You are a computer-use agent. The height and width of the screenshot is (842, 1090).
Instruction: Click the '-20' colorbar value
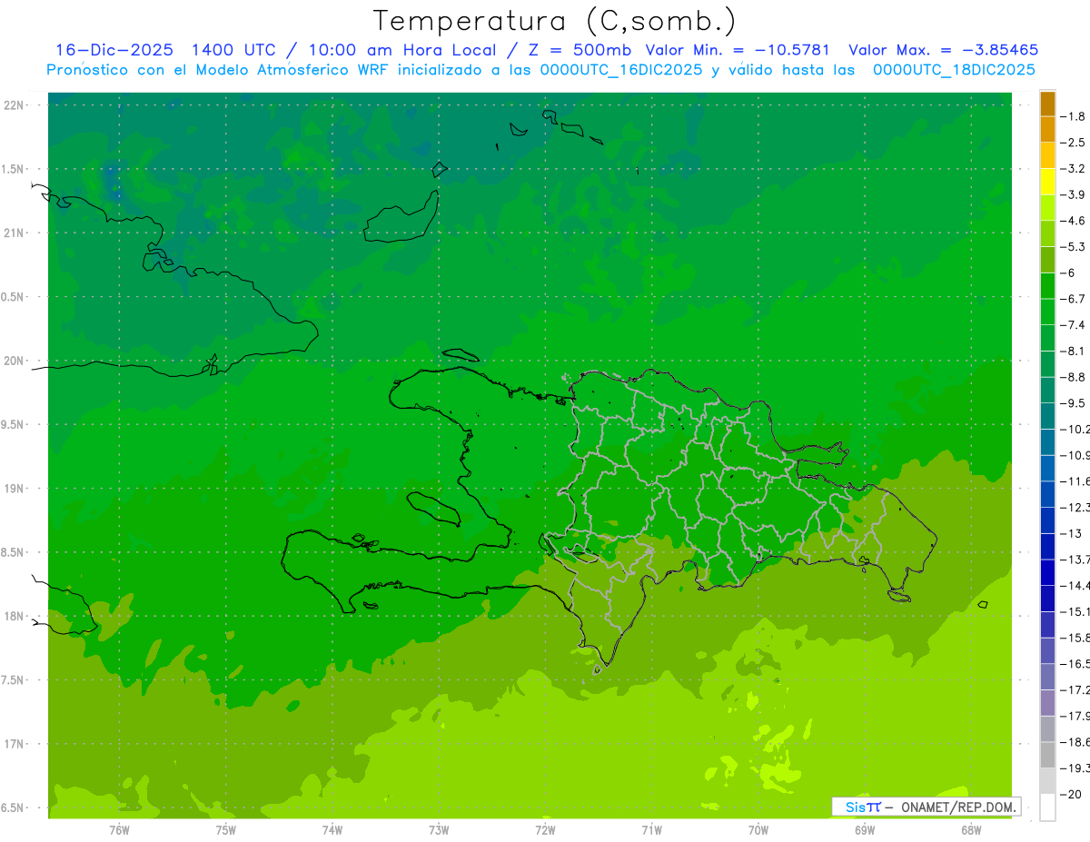[1071, 795]
